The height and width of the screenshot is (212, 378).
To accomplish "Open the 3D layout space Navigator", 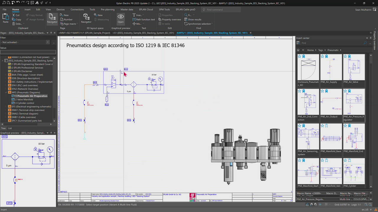I will [86, 18].
